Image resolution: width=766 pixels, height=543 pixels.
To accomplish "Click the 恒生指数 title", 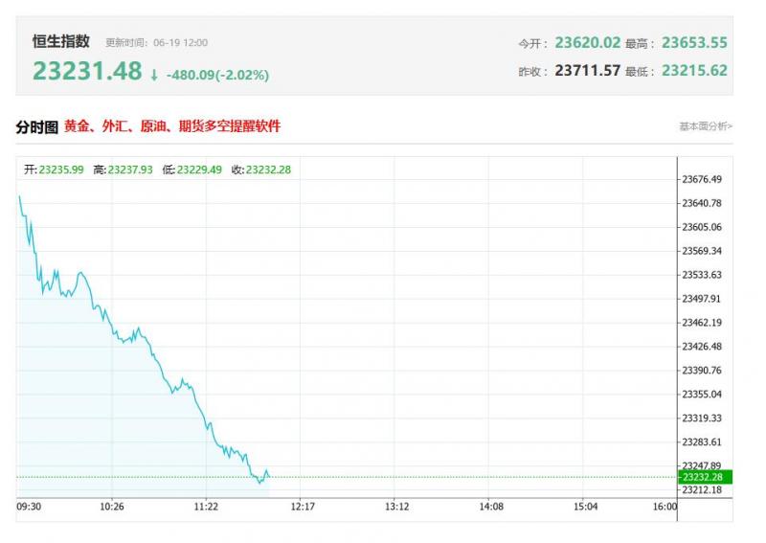I will [x=61, y=41].
